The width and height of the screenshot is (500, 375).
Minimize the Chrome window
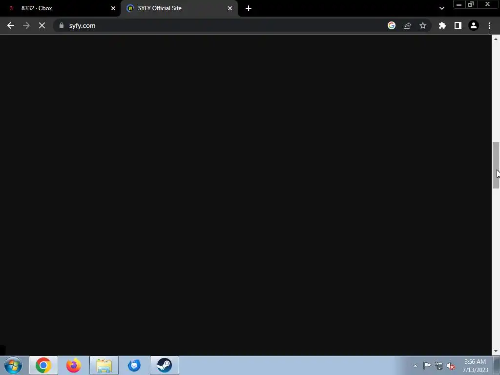click(459, 4)
